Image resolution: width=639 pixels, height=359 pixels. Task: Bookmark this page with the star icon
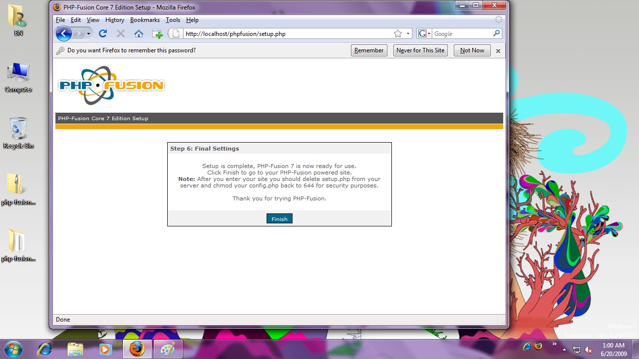tap(398, 34)
